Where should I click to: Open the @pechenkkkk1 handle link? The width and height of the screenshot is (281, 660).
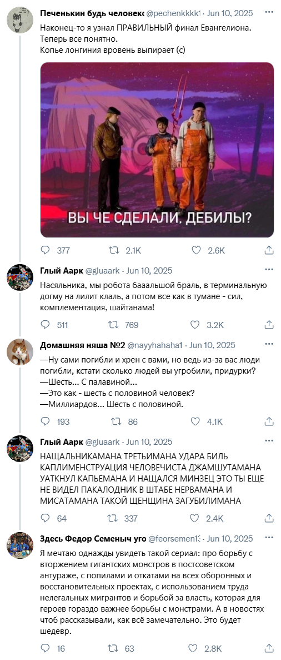pos(174,13)
